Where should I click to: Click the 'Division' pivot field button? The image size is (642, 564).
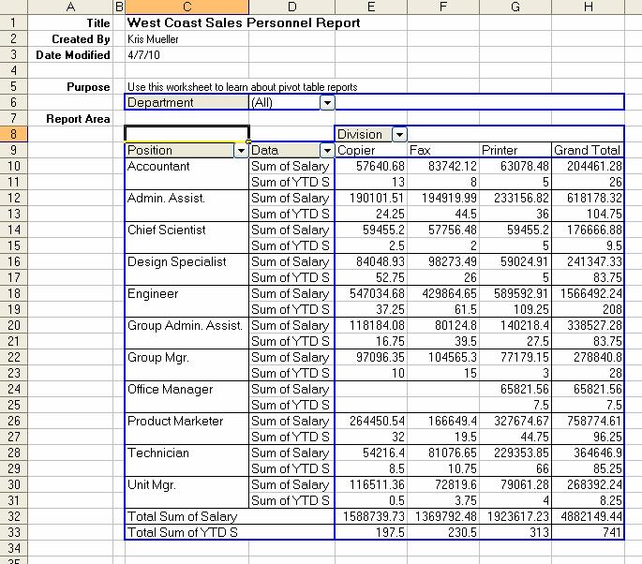pyautogui.click(x=364, y=134)
